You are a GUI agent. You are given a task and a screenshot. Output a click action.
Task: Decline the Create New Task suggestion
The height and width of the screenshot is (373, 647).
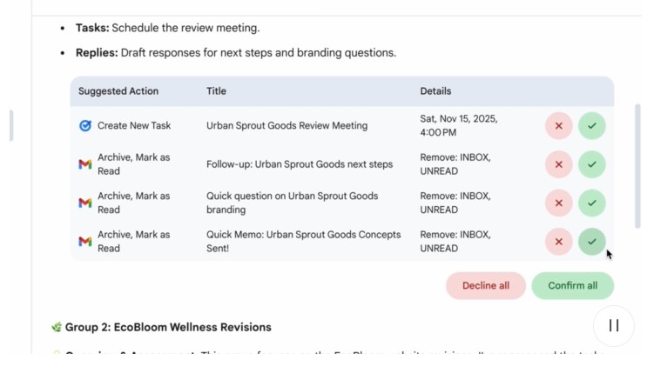(558, 126)
